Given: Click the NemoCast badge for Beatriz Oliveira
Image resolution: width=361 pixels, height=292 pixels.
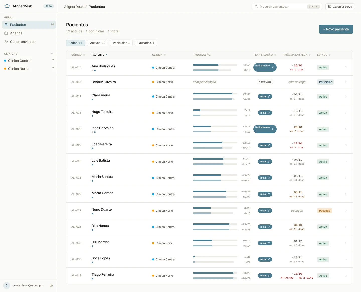Looking at the screenshot, I should click(265, 82).
